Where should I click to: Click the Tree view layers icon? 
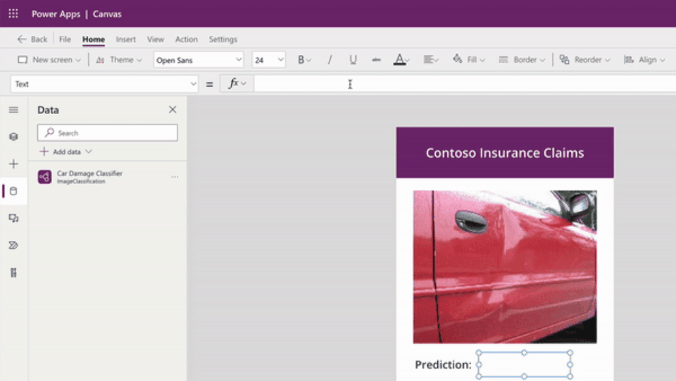point(13,137)
